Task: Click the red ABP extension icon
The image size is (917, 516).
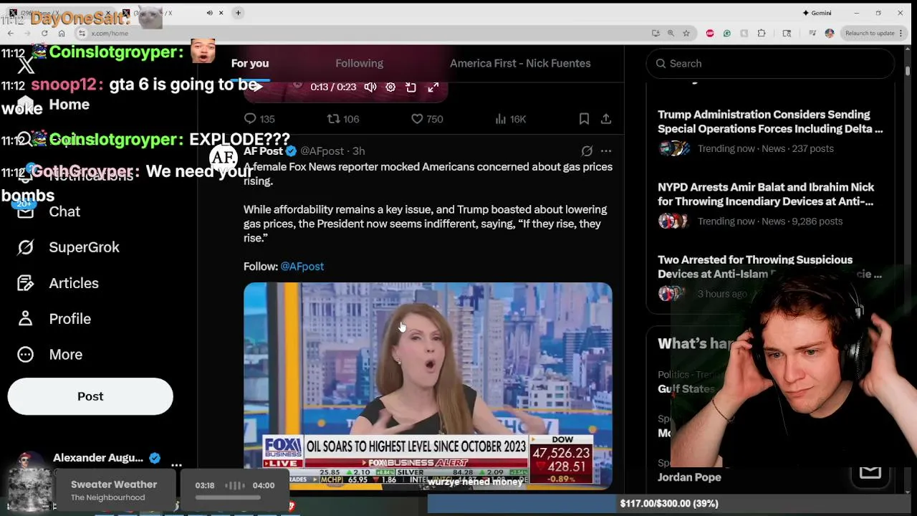Action: coord(710,33)
